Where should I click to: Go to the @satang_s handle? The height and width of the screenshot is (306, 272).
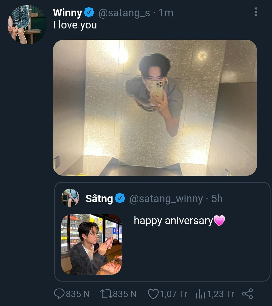click(124, 13)
